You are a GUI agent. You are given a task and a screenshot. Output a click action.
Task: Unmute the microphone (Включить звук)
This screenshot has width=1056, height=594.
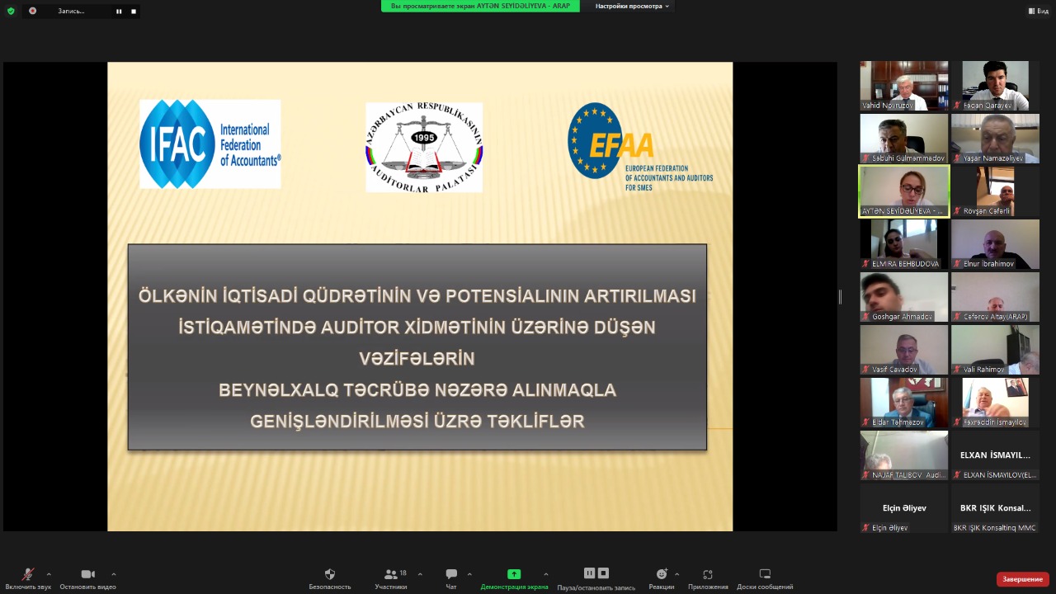pyautogui.click(x=28, y=574)
